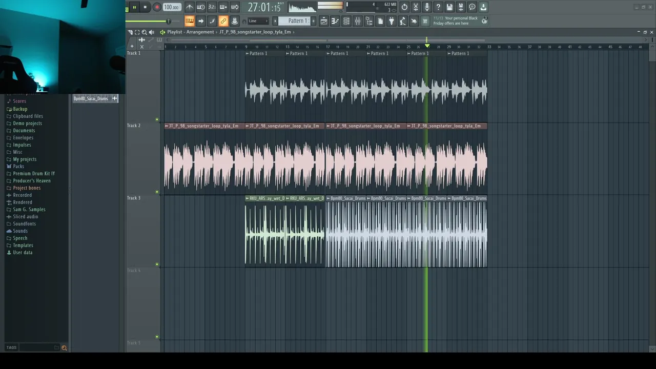Open the undo history icon
Screen dimensions: 656x369
click(x=404, y=7)
